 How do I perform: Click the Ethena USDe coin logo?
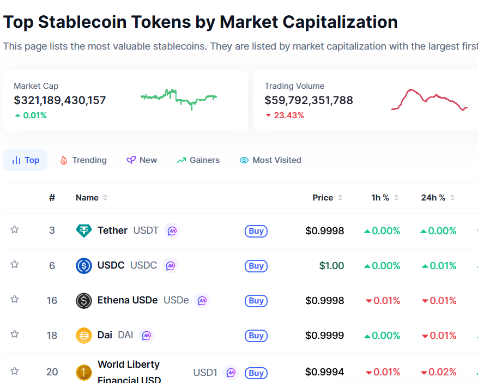(84, 301)
